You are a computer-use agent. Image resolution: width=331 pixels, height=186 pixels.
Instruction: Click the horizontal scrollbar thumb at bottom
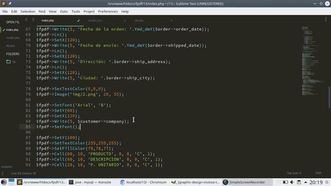point(7,167)
